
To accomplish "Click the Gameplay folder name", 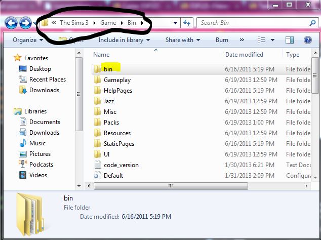I will [x=117, y=80].
